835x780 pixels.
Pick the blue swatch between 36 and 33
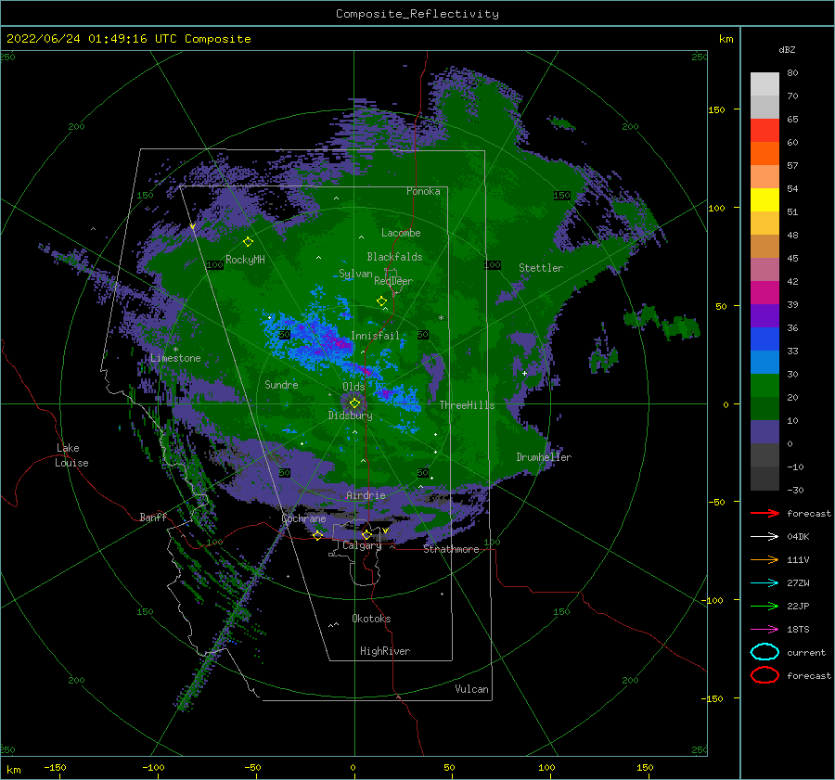click(764, 339)
